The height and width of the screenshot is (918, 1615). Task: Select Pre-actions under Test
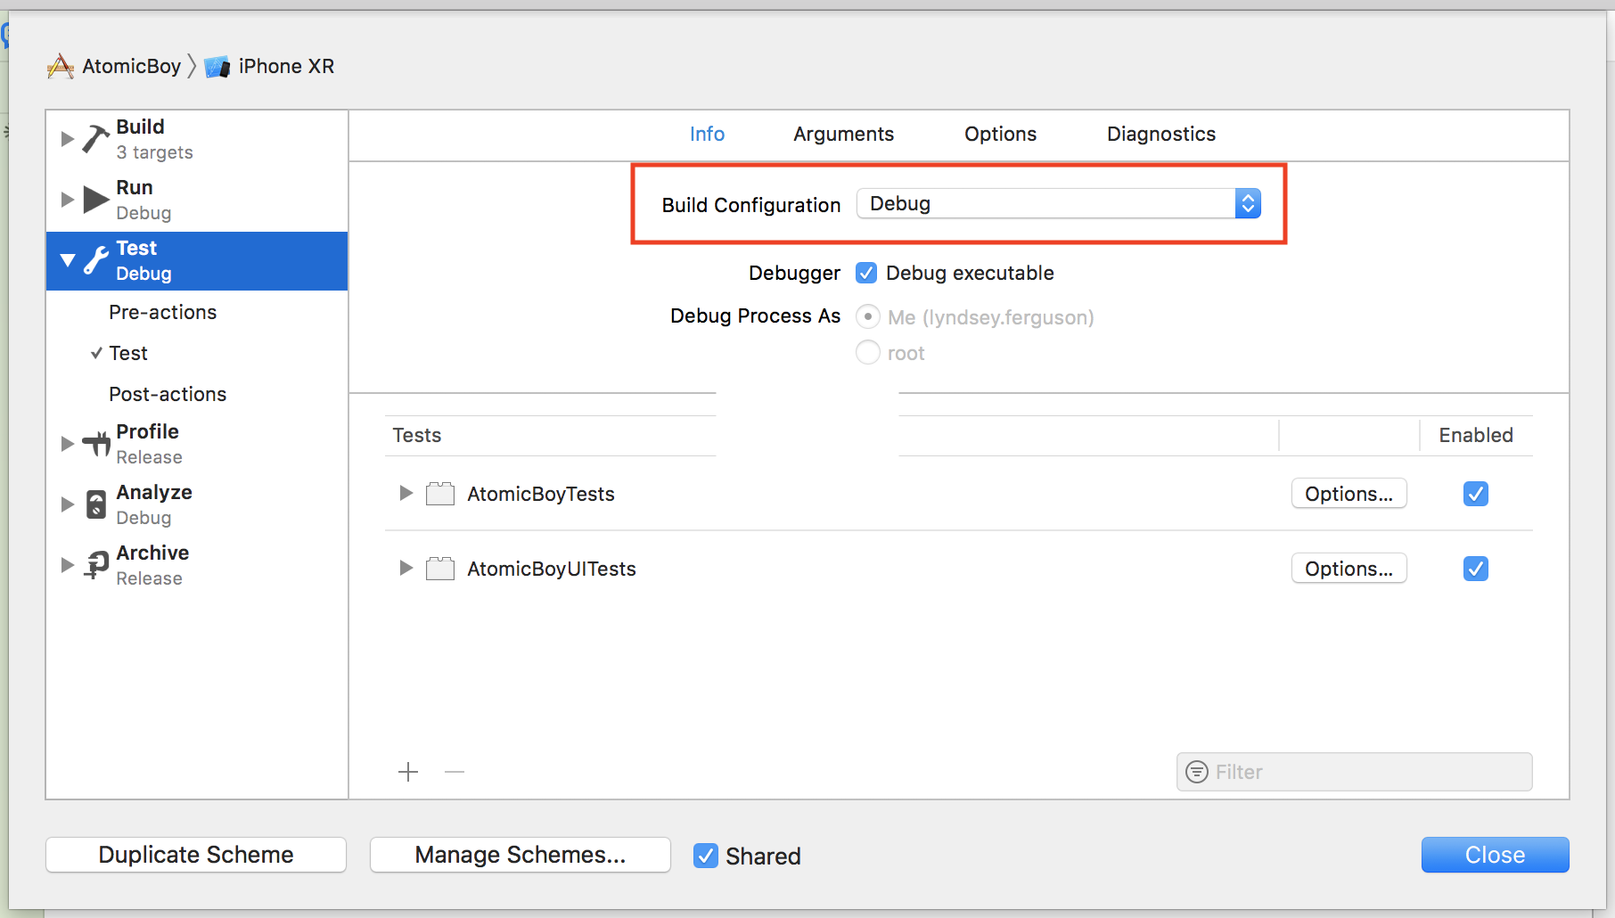[x=162, y=312]
